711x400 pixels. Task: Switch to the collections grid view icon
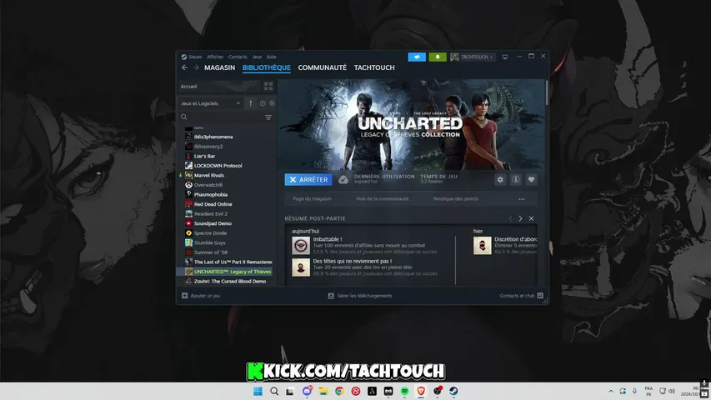(268, 86)
